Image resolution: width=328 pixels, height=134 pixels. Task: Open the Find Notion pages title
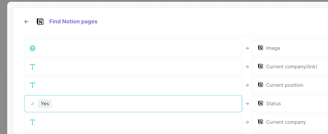73,22
